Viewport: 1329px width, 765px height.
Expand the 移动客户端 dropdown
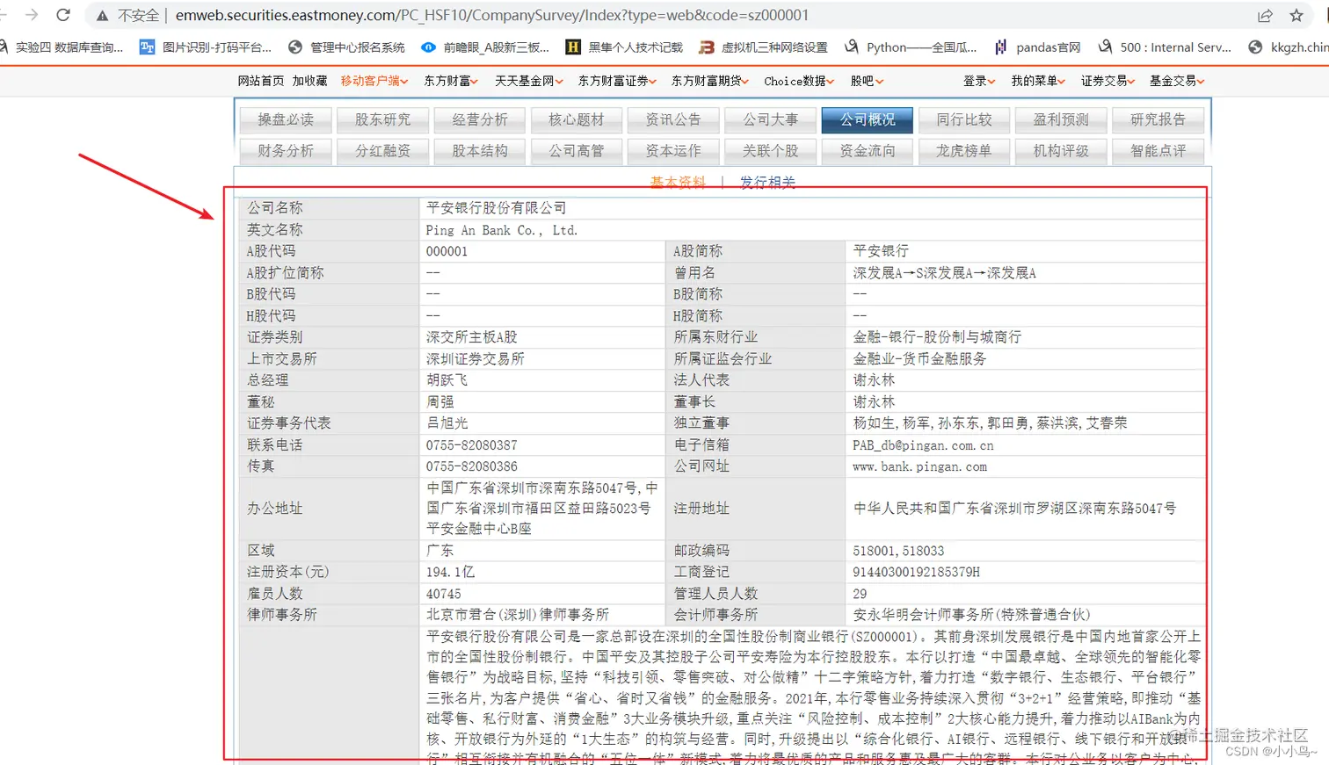[x=374, y=81]
